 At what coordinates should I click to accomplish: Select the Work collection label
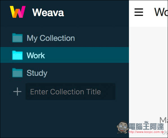pos(36,55)
